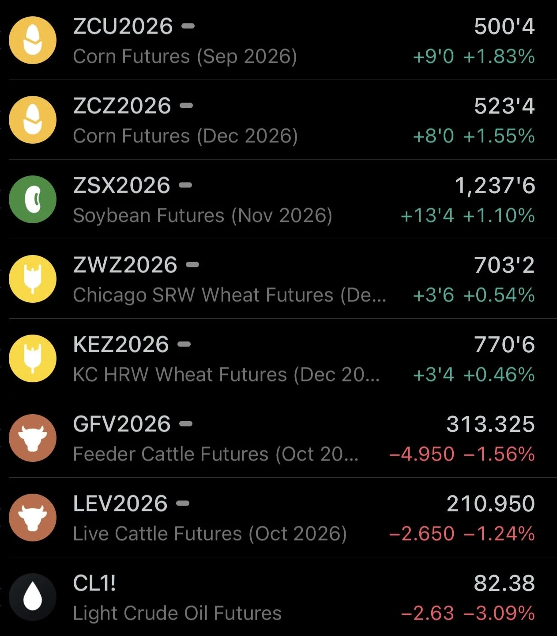Select Live Cattle Futures (Oct 2026)
Viewport: 557px width, 636px height.
coord(282,518)
